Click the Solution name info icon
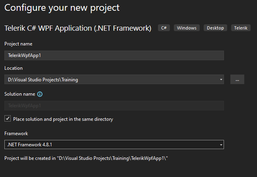The height and width of the screenshot is (177, 257). pyautogui.click(x=40, y=94)
